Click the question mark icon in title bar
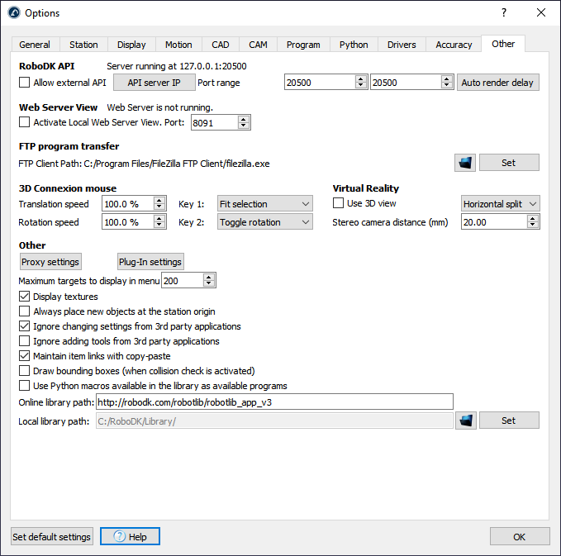Image resolution: width=561 pixels, height=556 pixels. (504, 13)
